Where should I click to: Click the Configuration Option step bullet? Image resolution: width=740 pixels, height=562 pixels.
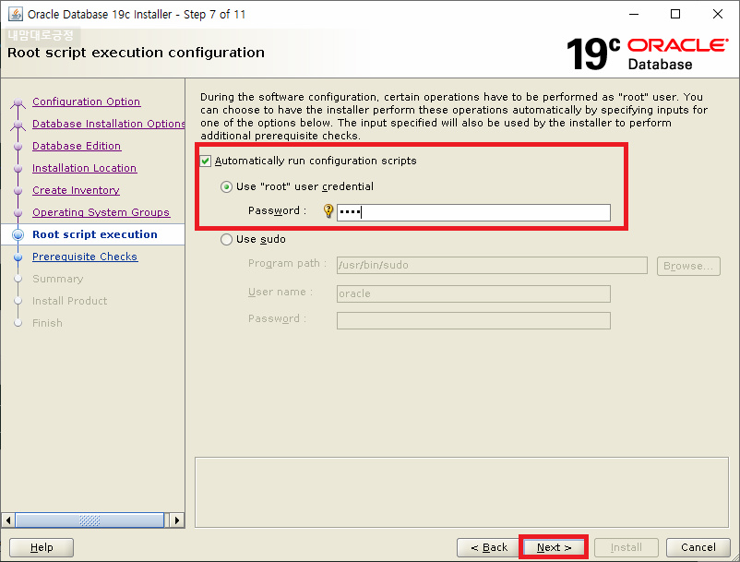[x=18, y=102]
